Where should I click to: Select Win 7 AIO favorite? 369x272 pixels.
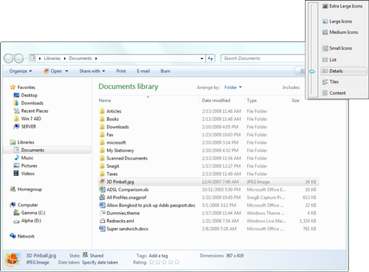(x=28, y=119)
